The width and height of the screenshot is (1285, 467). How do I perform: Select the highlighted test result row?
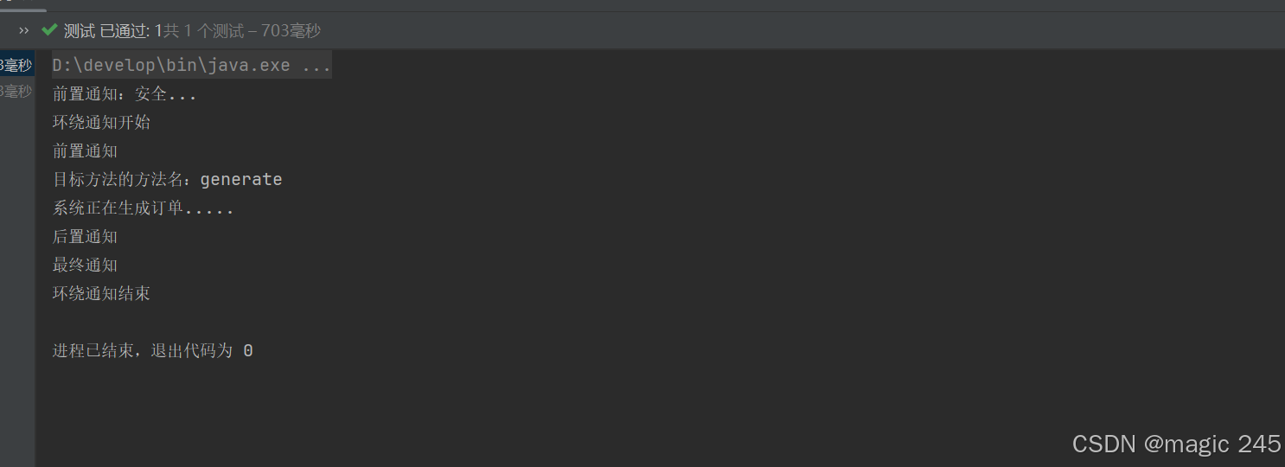coord(16,65)
